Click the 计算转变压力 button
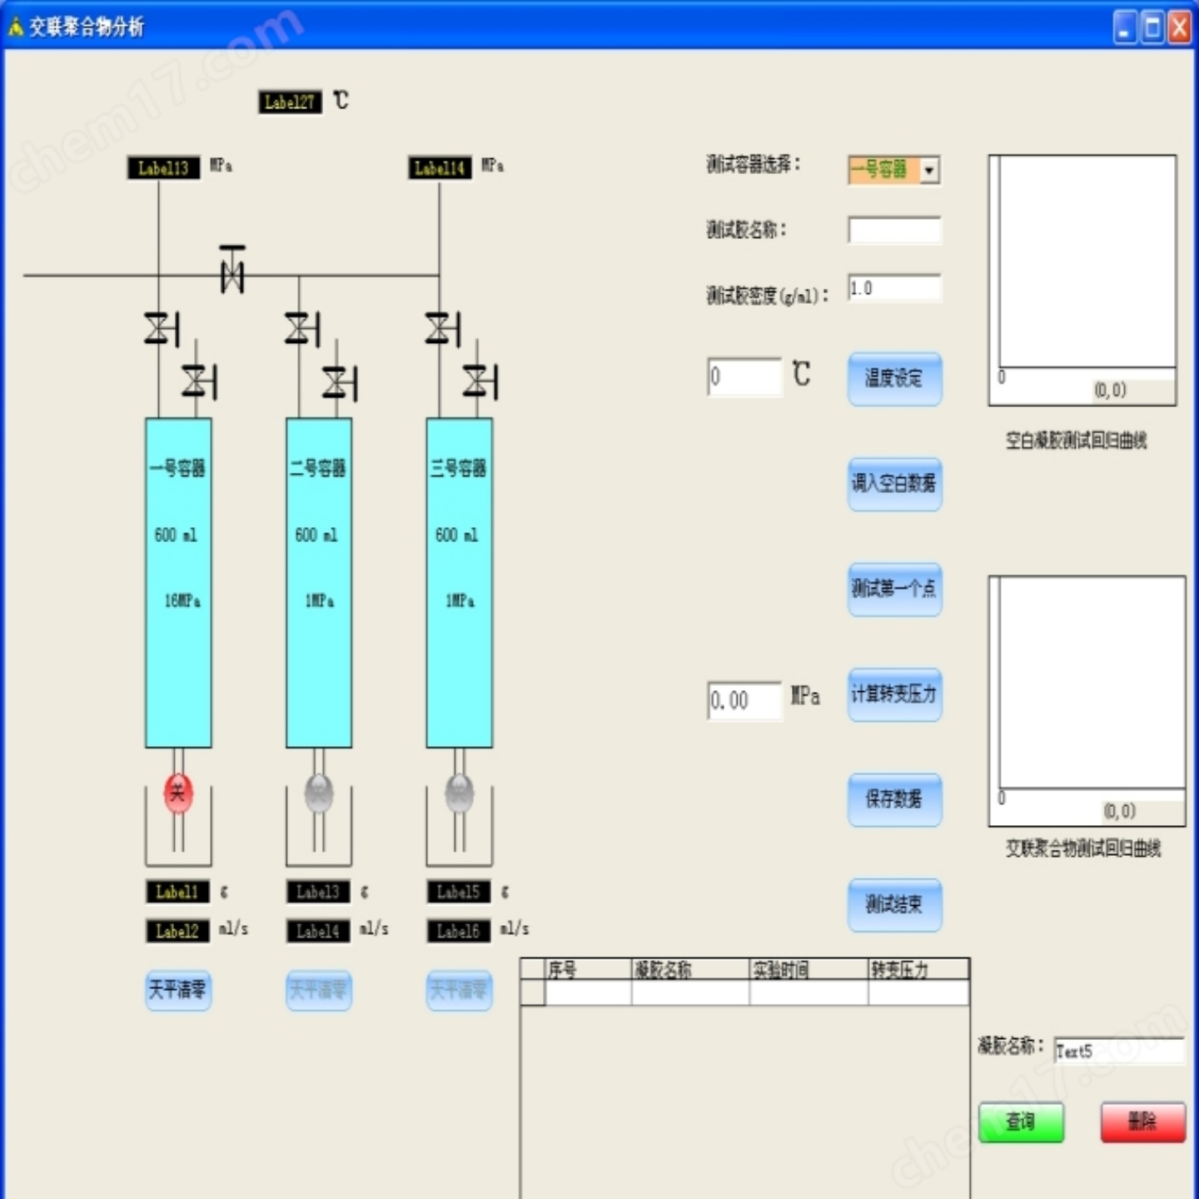1199x1199 pixels. pos(895,694)
